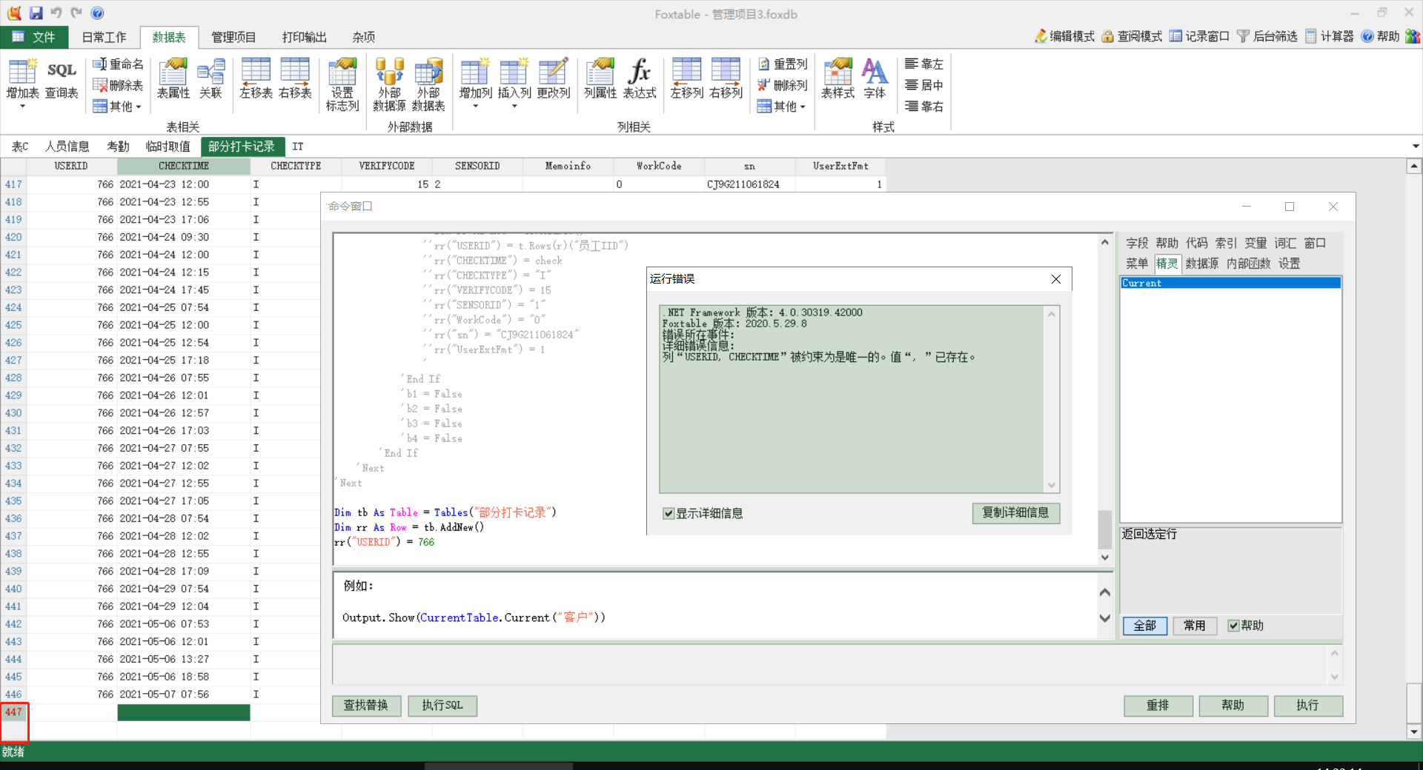The width and height of the screenshot is (1423, 770).
Task: Switch to 查阅模式 view mode
Action: pyautogui.click(x=1132, y=36)
